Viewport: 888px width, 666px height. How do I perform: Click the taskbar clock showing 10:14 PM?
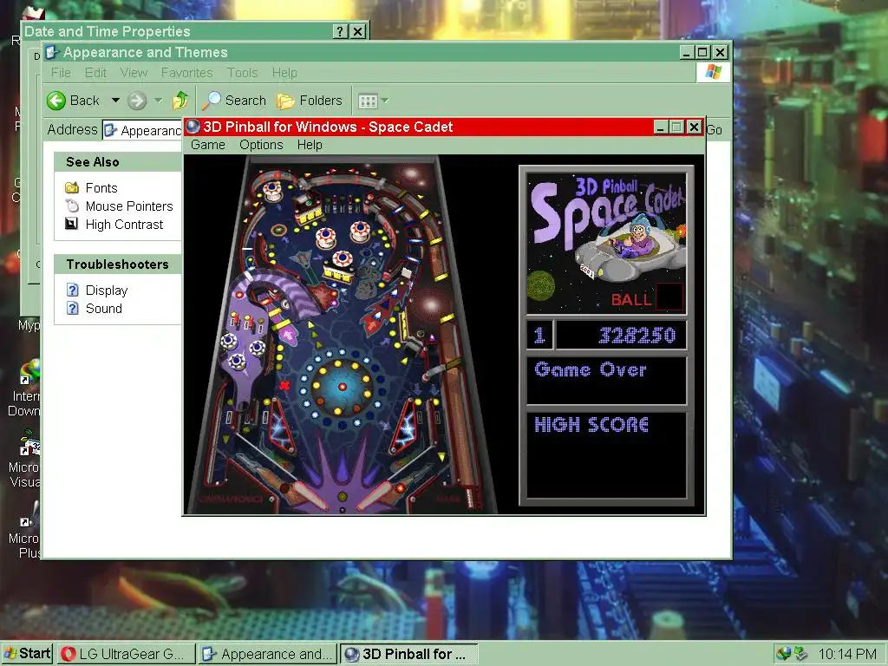pos(847,654)
